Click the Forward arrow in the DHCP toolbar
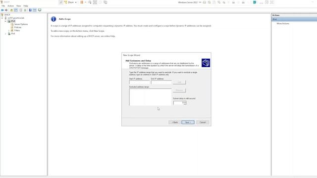The height and width of the screenshot is (178, 317). click(x=6, y=10)
